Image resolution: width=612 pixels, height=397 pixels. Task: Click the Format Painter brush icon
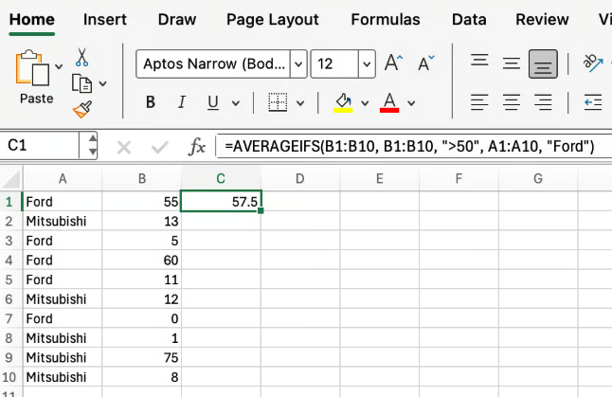click(81, 109)
